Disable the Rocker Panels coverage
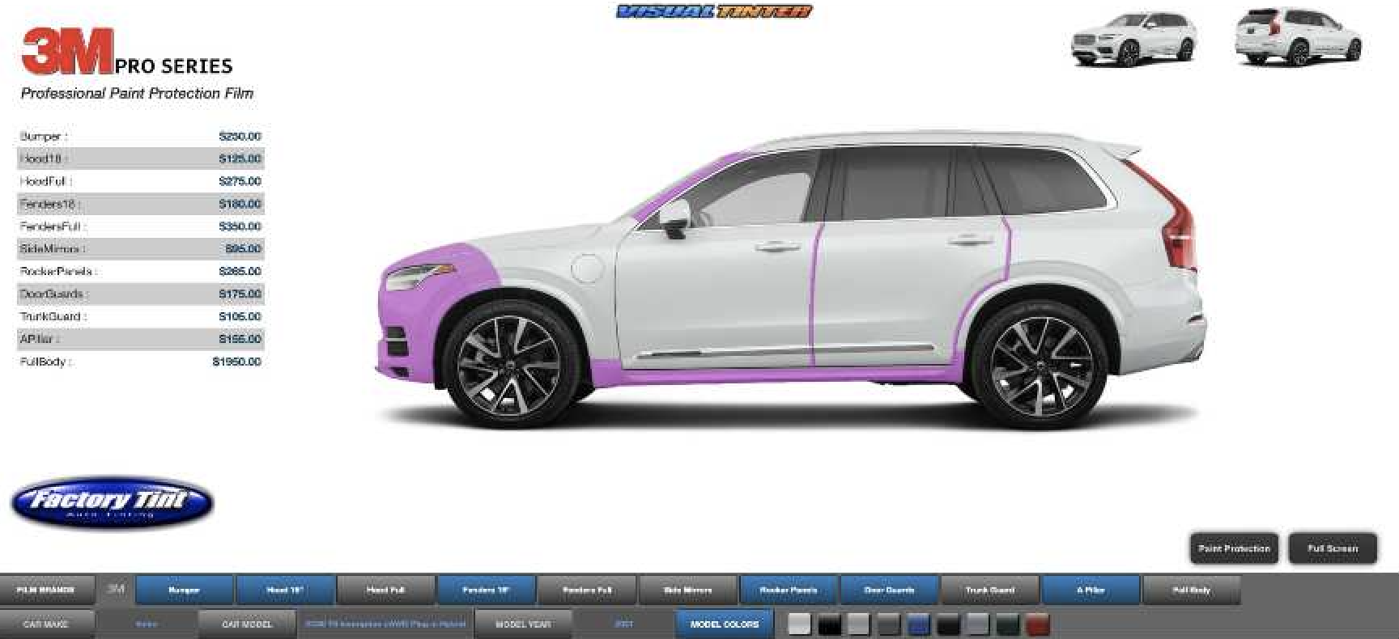The width and height of the screenshot is (1399, 639). point(789,590)
